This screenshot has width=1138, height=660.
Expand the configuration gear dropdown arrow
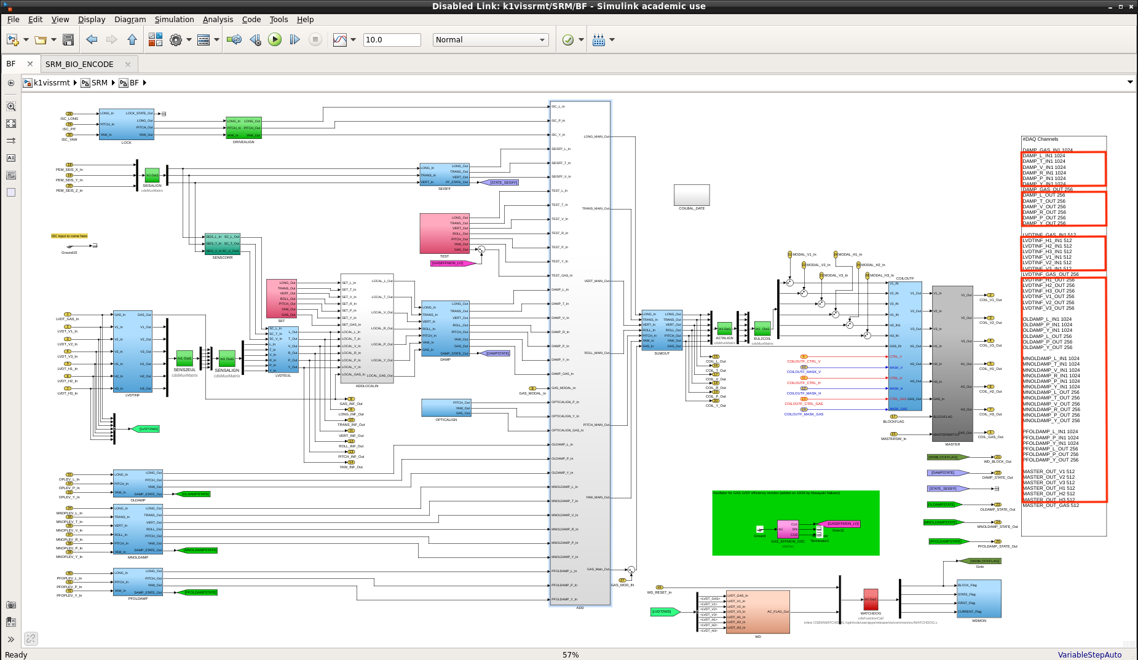coord(189,40)
